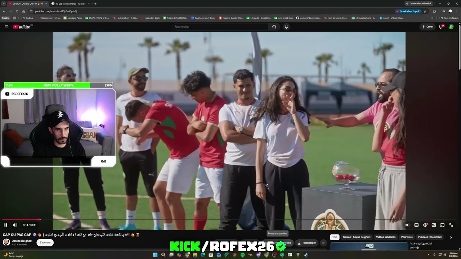Open the Chrome three-dot menu
The image size is (461, 259).
(x=457, y=11)
